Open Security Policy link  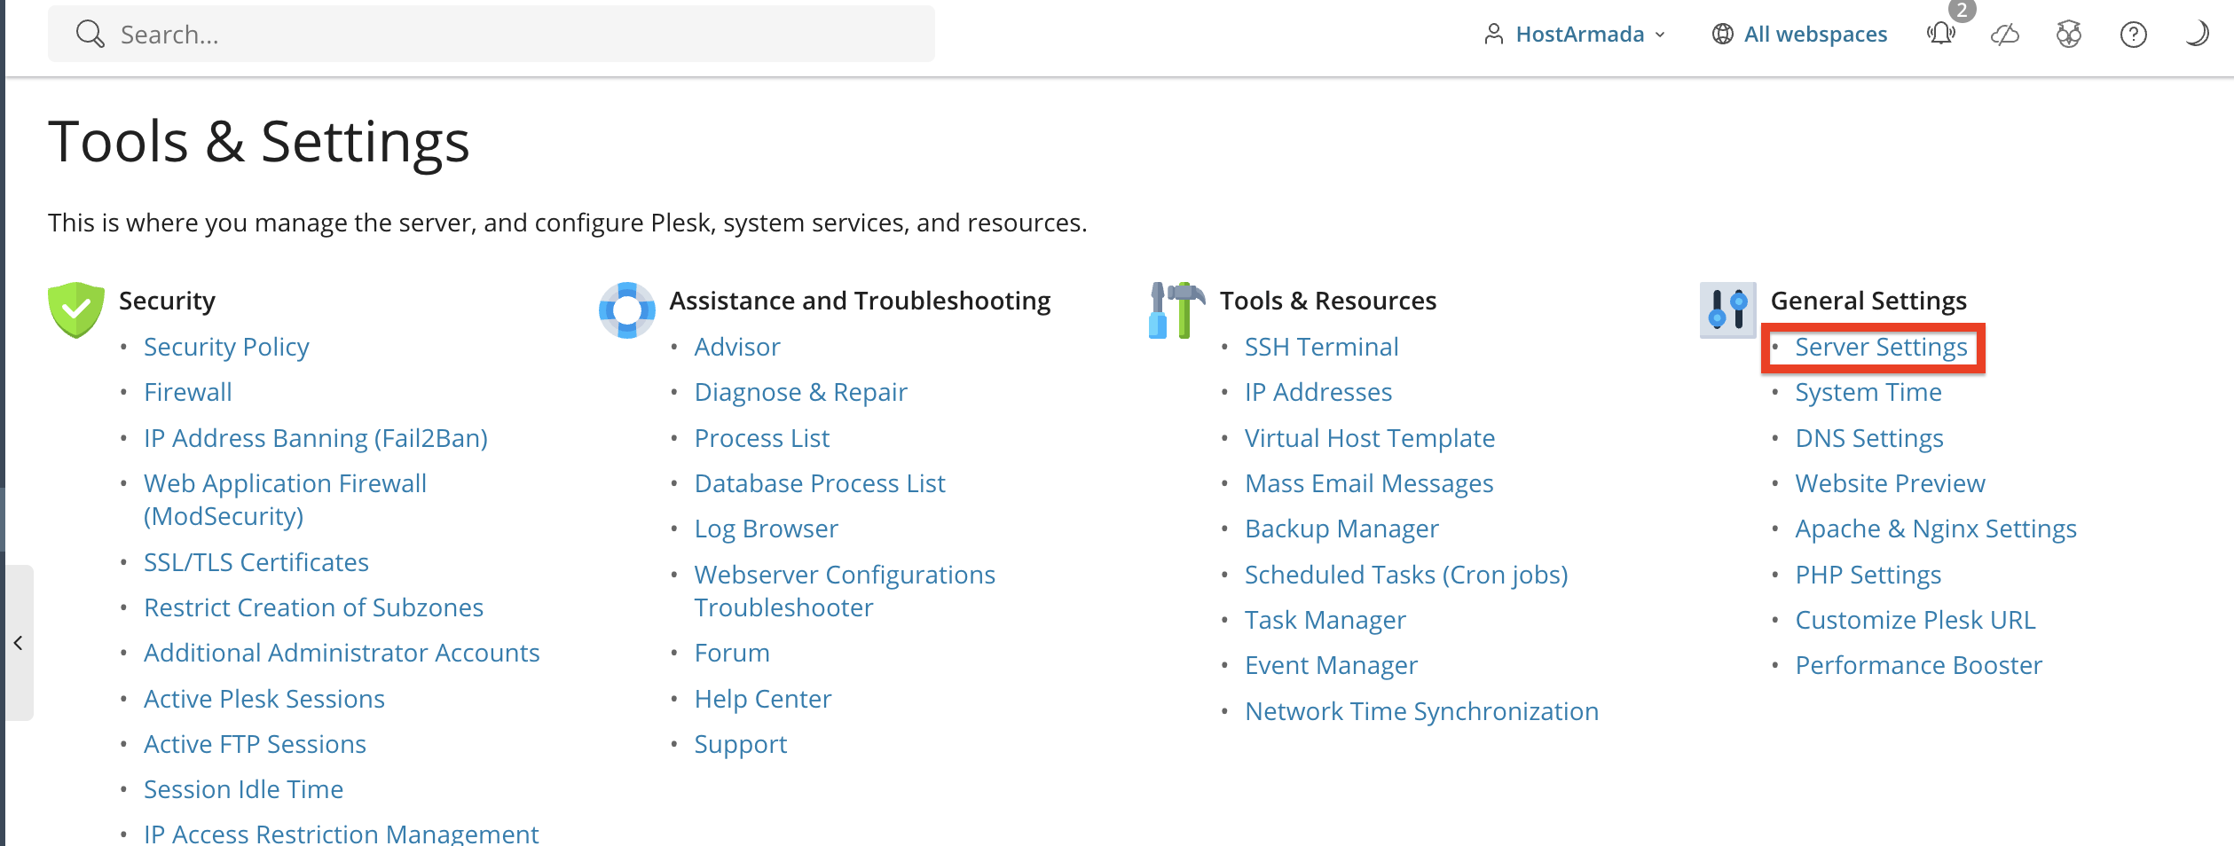pyautogui.click(x=226, y=347)
